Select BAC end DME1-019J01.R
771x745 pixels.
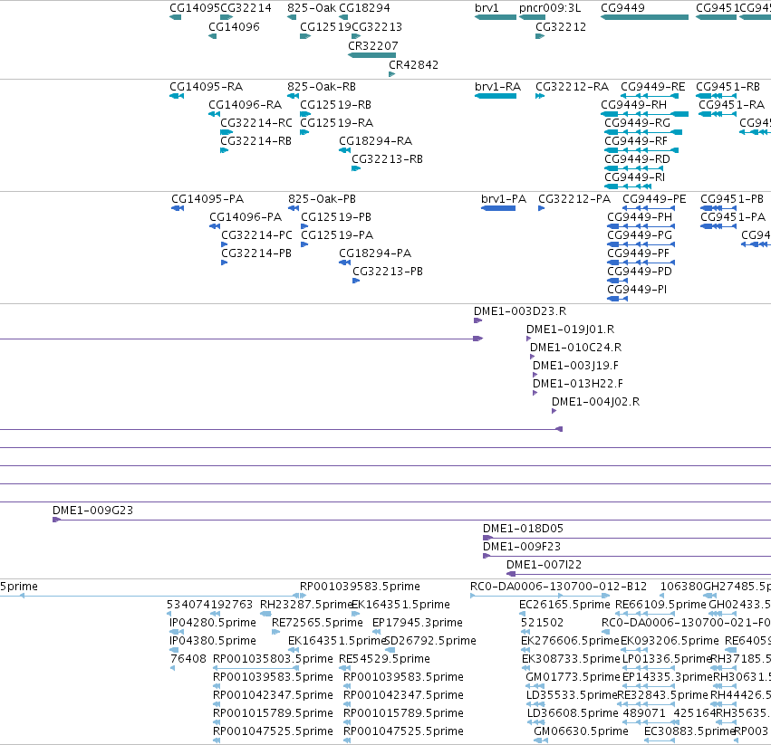point(571,330)
